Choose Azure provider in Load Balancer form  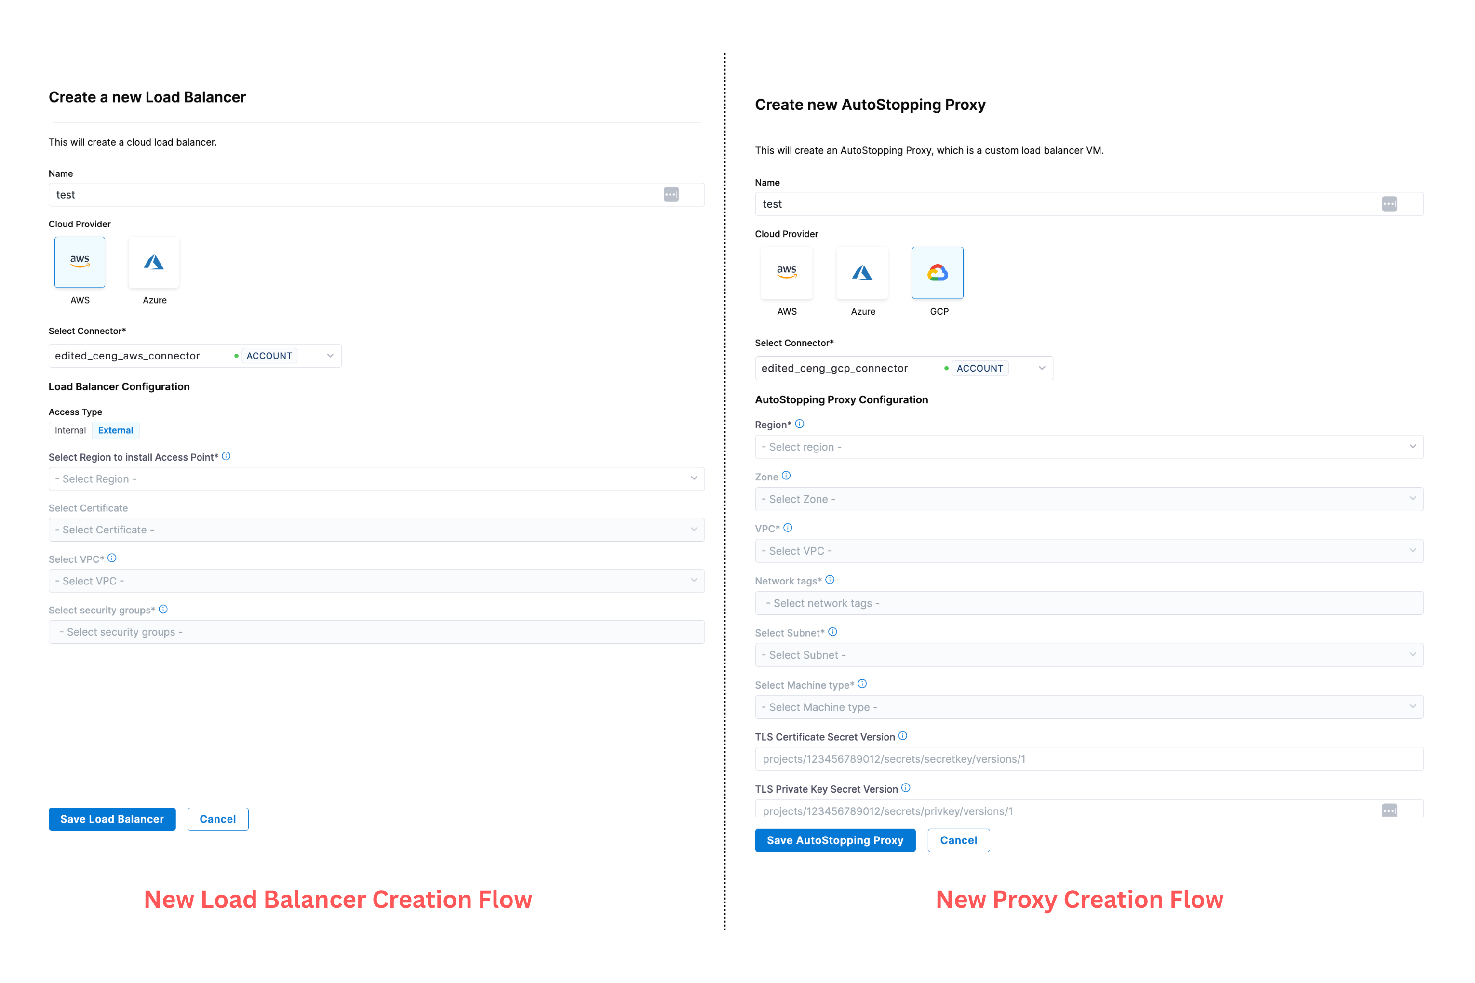point(154,262)
